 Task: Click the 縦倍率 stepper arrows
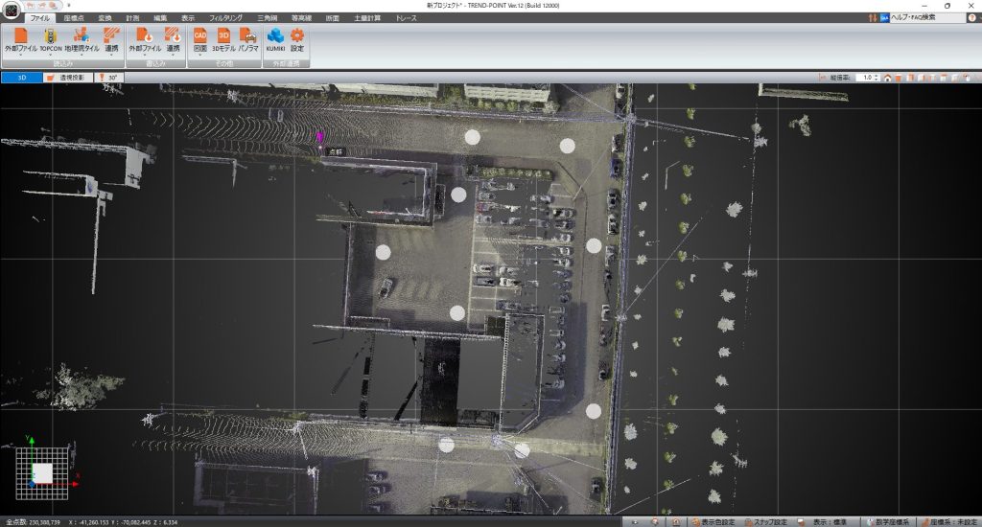click(x=876, y=78)
